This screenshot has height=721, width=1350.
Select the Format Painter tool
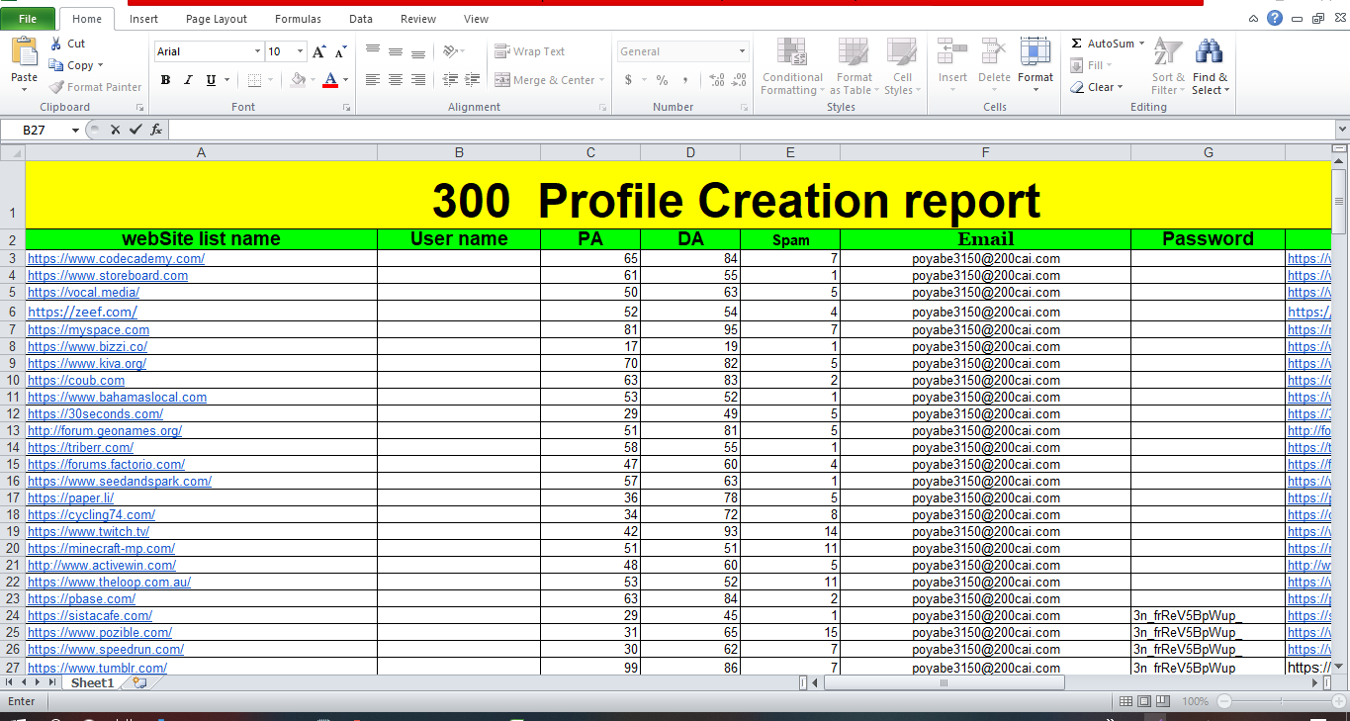[x=95, y=87]
